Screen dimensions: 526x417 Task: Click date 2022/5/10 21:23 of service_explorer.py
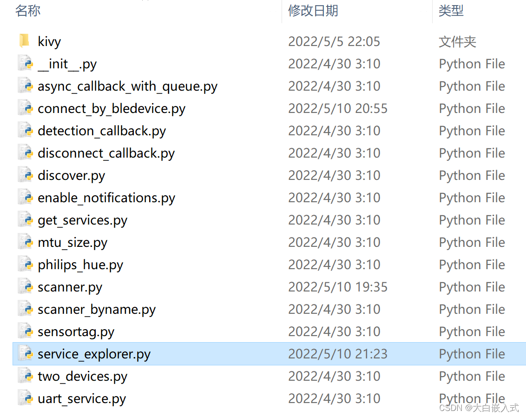point(338,354)
